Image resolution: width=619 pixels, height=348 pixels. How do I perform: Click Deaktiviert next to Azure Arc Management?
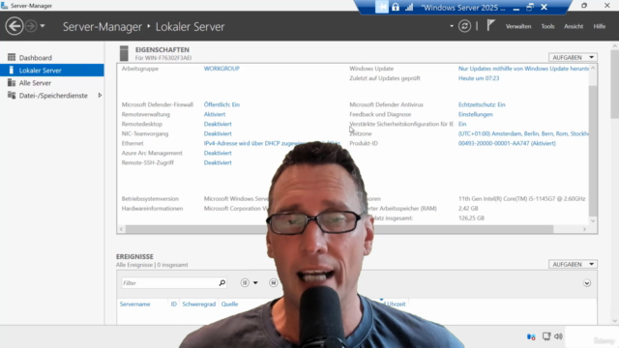(218, 153)
